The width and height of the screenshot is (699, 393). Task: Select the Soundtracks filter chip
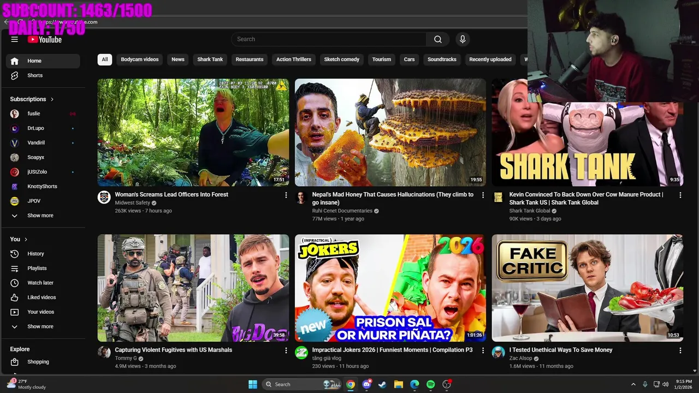442,59
